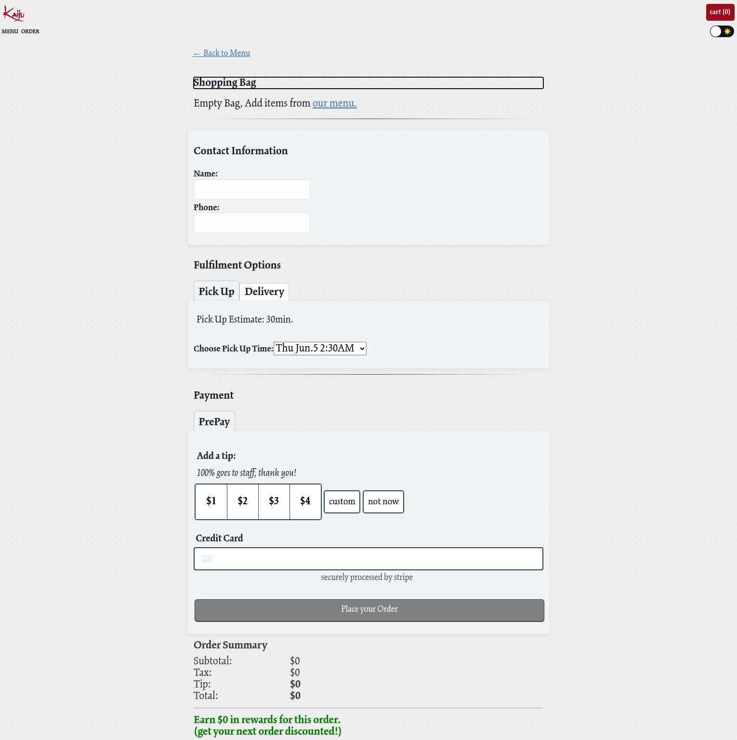
Task: Click the 'our menu.' link
Action: pos(334,103)
